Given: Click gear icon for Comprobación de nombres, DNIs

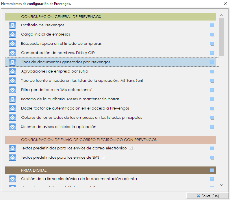Looking at the screenshot, I should [12, 53].
